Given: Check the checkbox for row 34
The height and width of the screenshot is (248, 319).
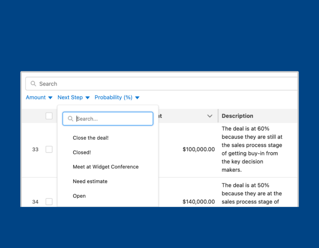Looking at the screenshot, I should coord(49,202).
